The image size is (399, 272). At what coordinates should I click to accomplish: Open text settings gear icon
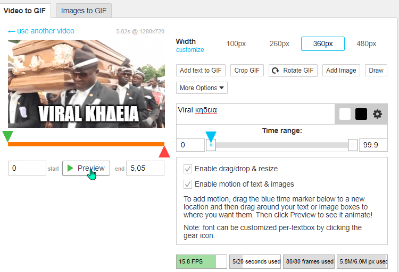(x=377, y=114)
